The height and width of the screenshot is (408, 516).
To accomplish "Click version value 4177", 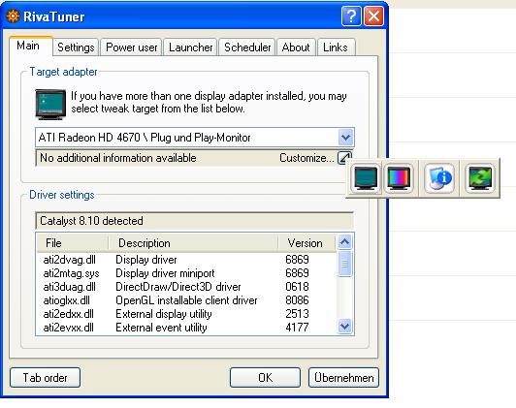I will coord(297,328).
